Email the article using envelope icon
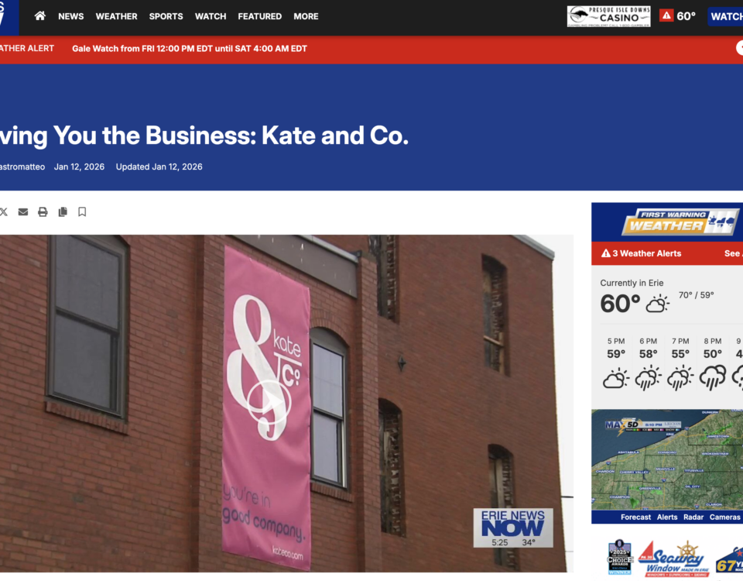 [x=22, y=212]
